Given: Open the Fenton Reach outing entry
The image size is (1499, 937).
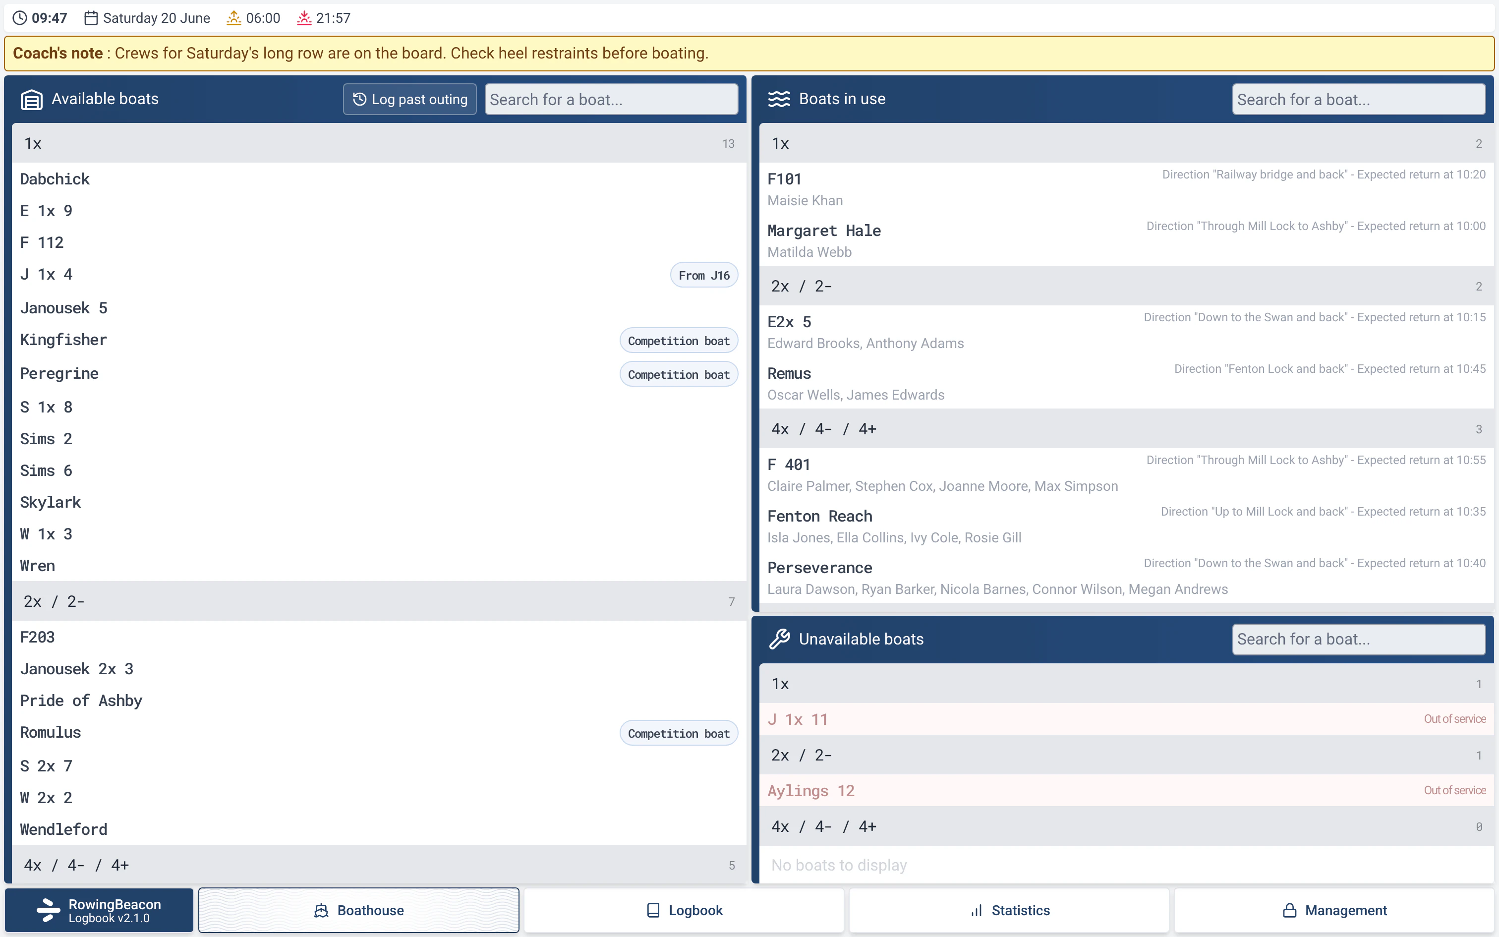Looking at the screenshot, I should coord(1127,526).
